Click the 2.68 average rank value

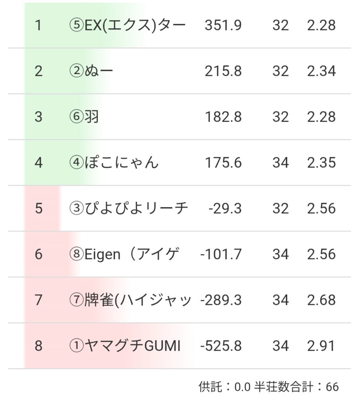(321, 300)
